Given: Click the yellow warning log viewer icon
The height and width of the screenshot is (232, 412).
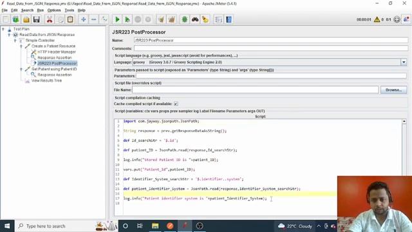Looking at the screenshot, I should 377,19.
